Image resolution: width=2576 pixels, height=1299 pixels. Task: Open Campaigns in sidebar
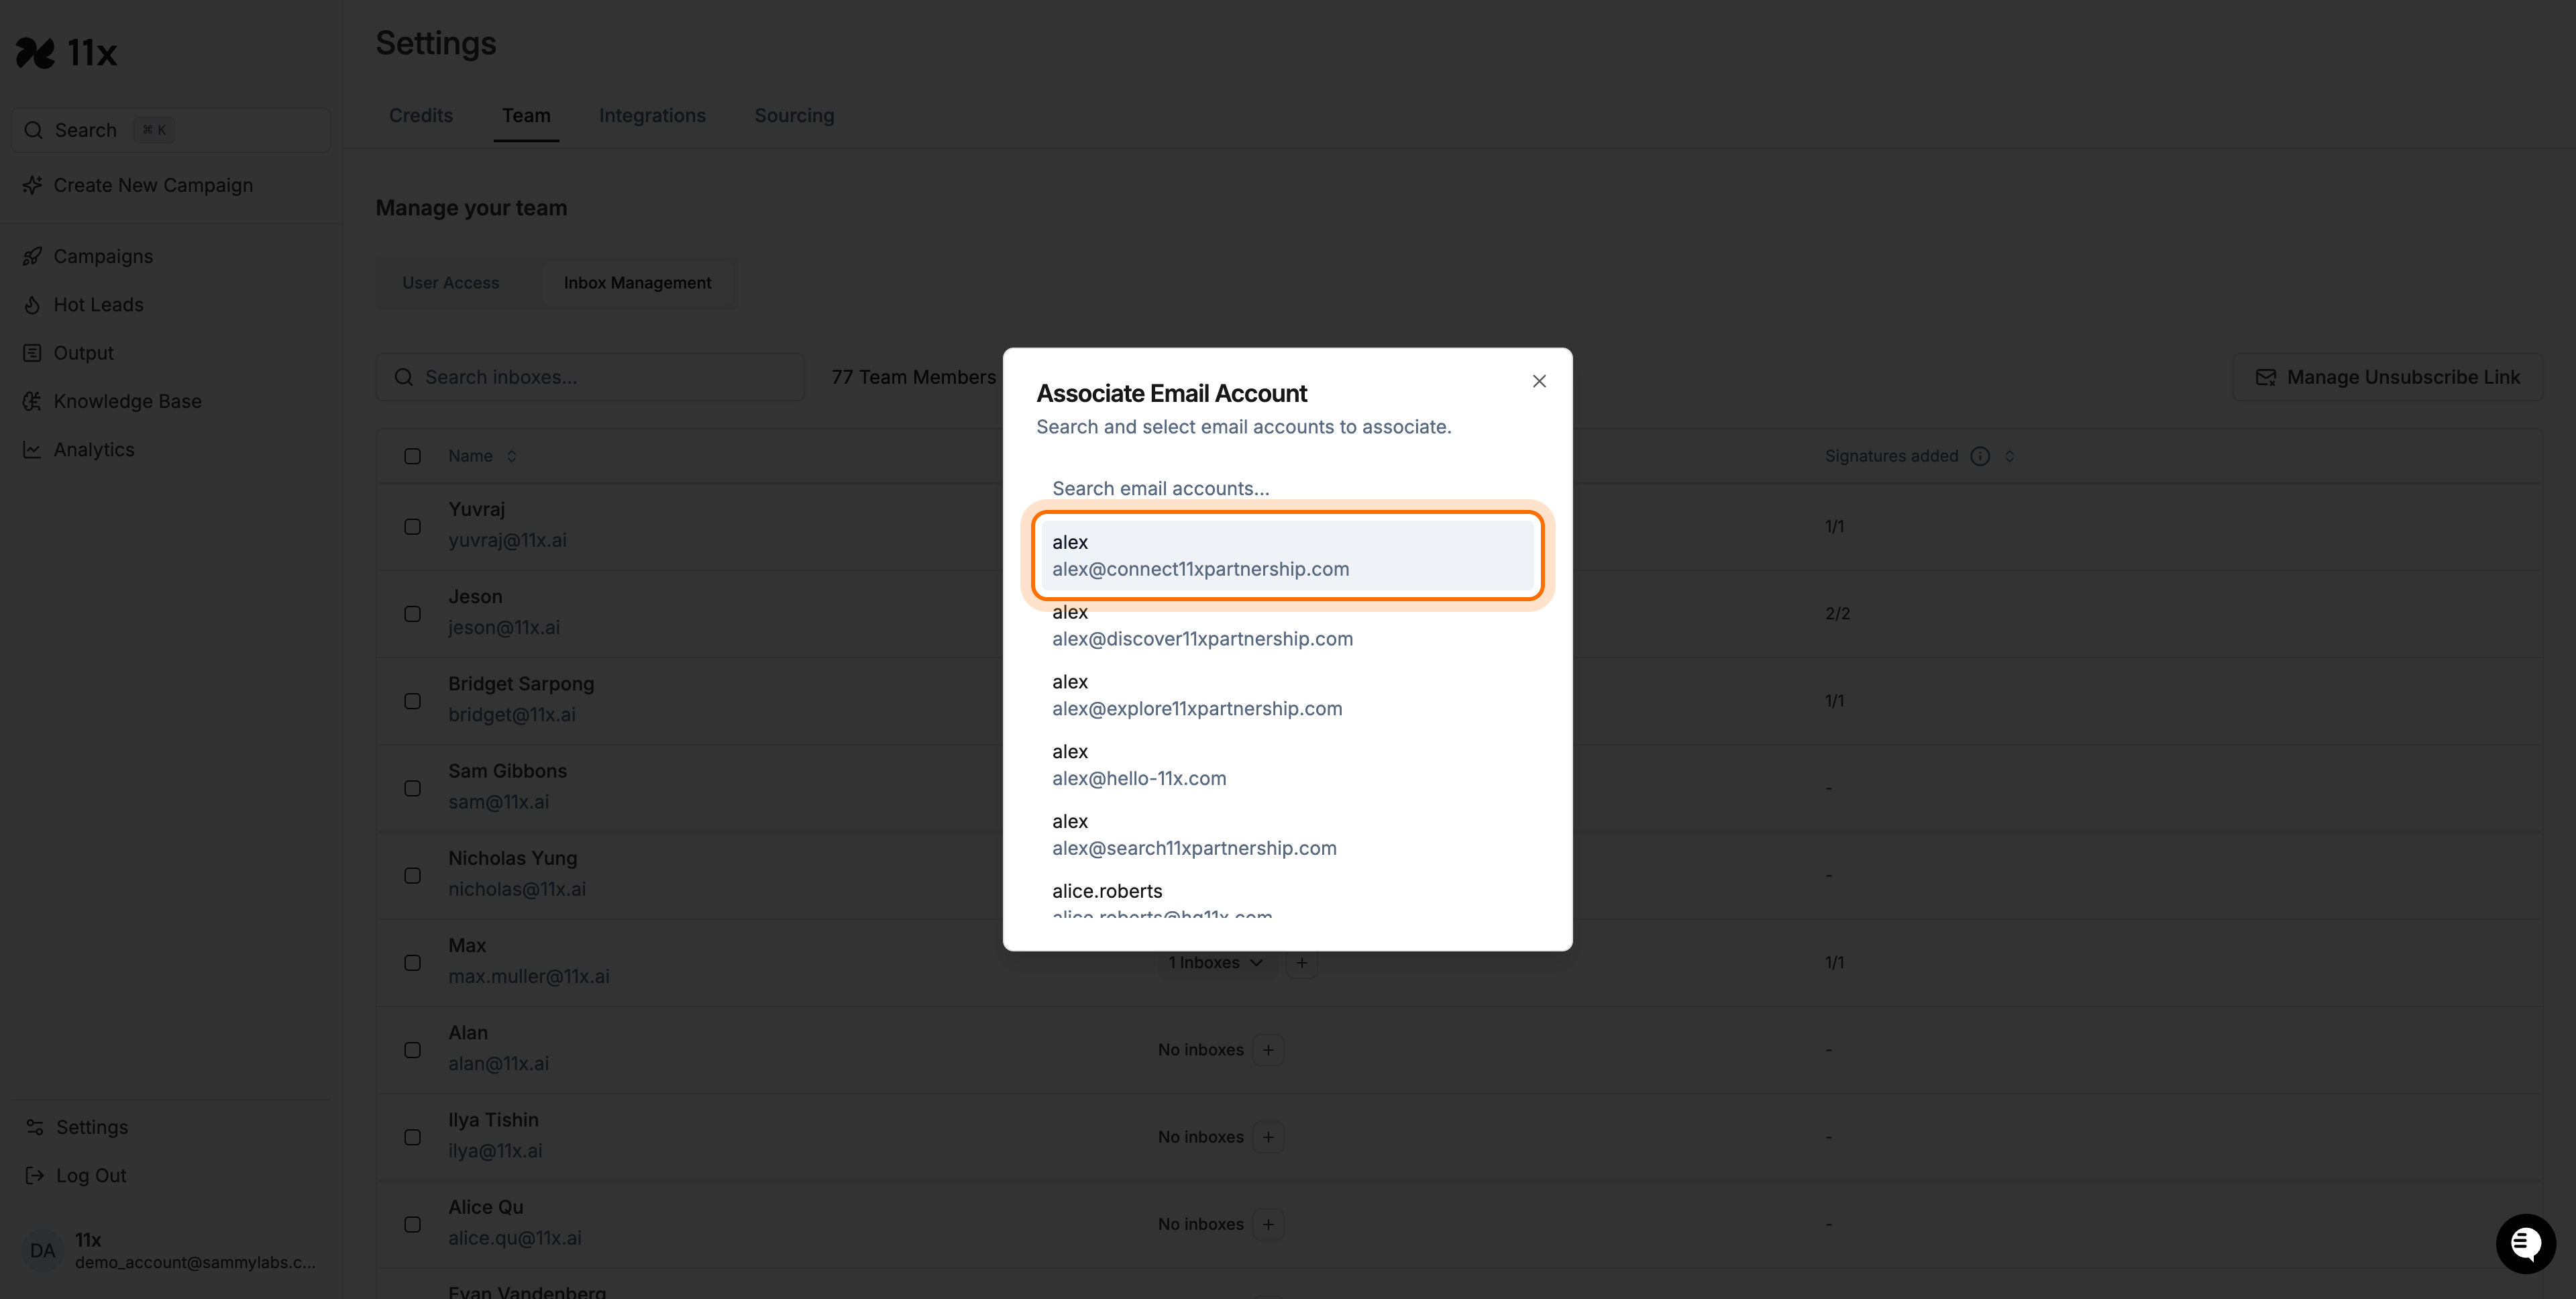pyautogui.click(x=103, y=256)
